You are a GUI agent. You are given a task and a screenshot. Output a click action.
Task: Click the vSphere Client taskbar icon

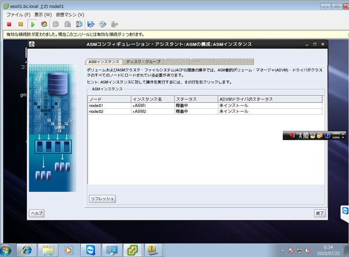[133, 251]
